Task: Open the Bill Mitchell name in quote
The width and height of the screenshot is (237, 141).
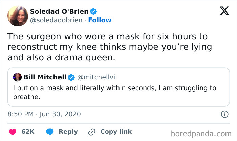Action: [x=45, y=77]
